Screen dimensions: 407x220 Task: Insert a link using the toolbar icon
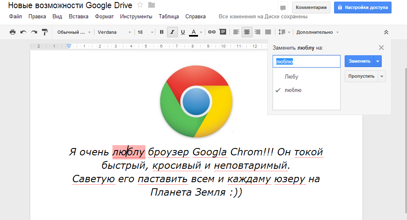click(x=211, y=32)
